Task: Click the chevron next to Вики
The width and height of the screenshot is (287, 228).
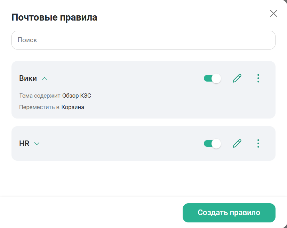Action: (x=45, y=78)
